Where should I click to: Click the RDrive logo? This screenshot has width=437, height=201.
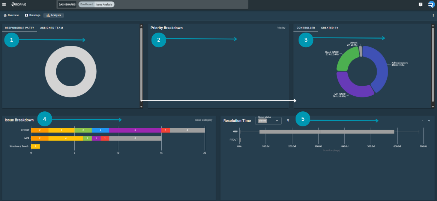coord(18,4)
